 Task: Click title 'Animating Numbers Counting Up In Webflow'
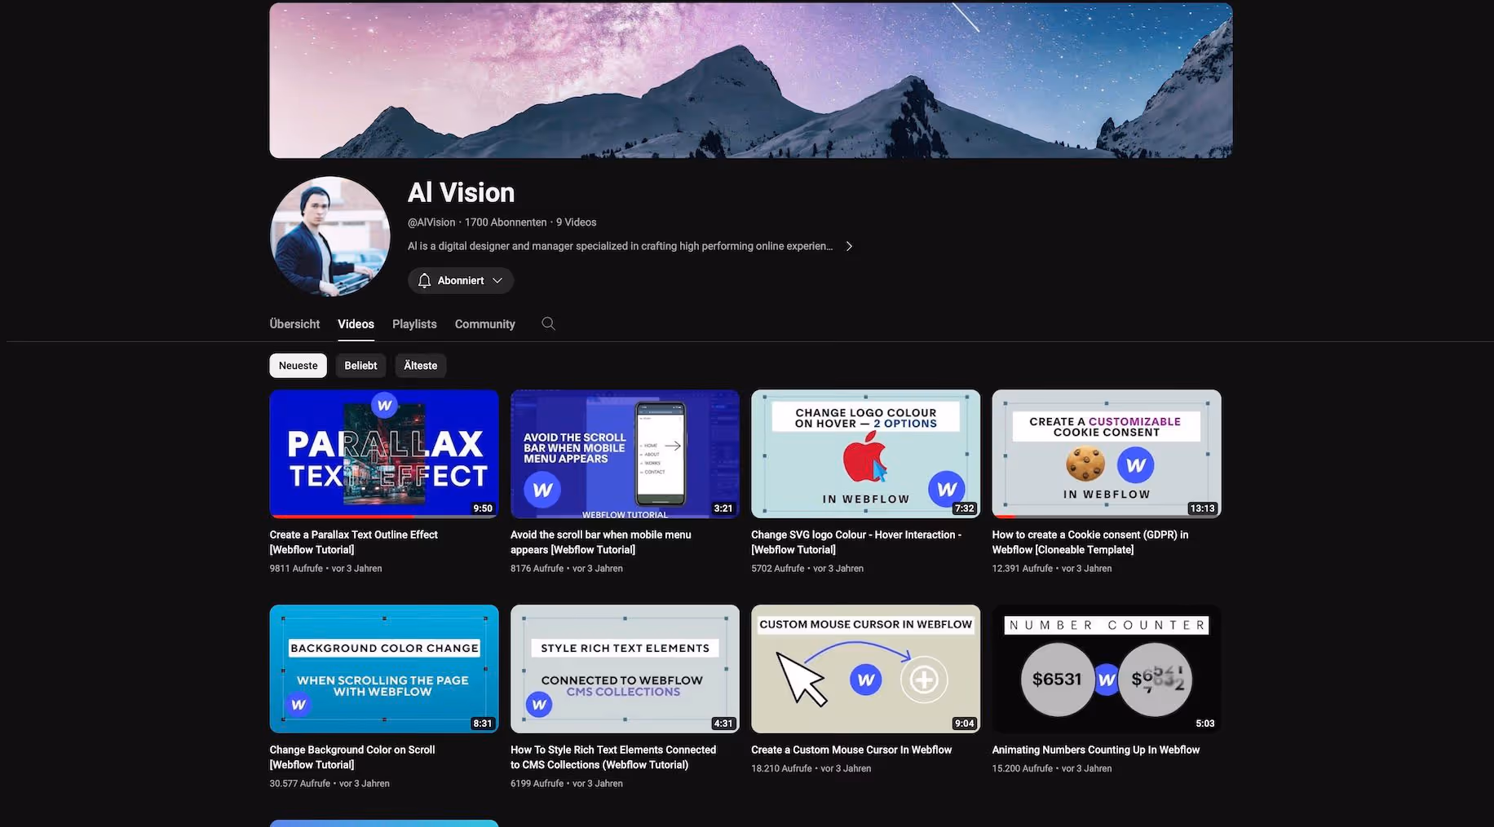pos(1096,750)
